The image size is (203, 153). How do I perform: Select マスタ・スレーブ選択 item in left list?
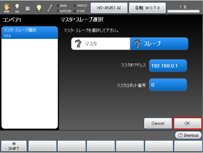pyautogui.click(x=30, y=33)
